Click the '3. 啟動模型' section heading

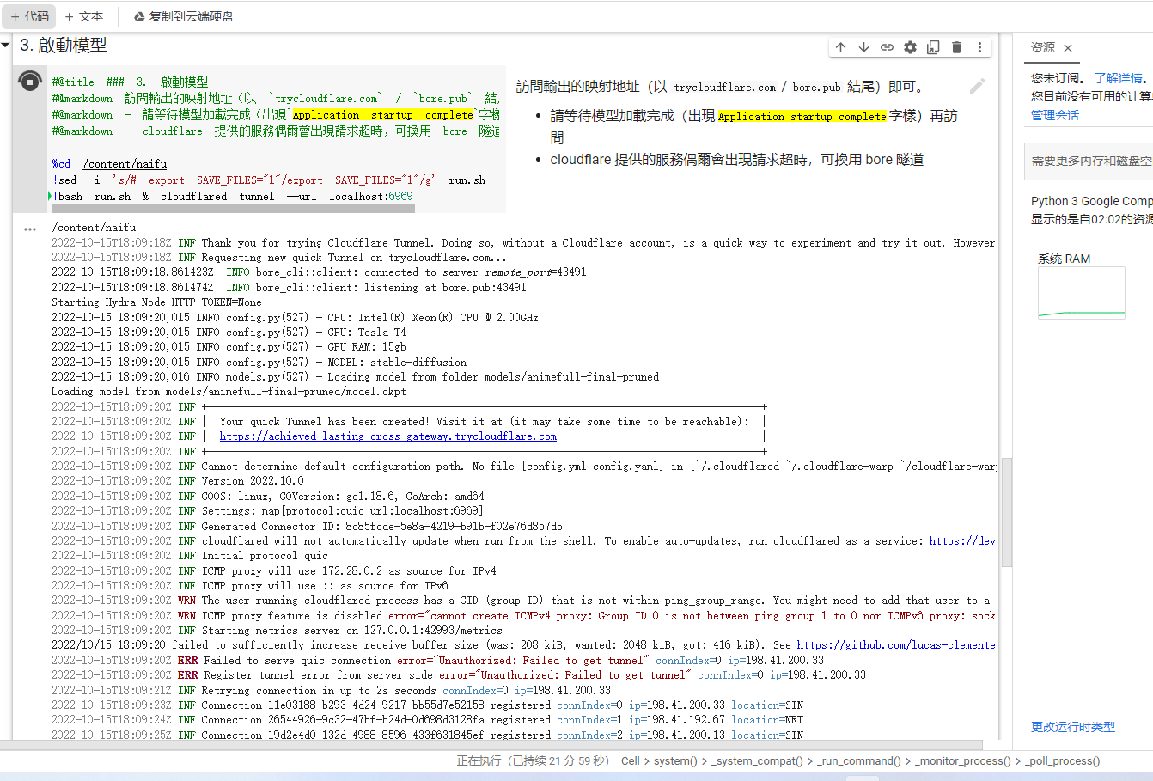(64, 45)
